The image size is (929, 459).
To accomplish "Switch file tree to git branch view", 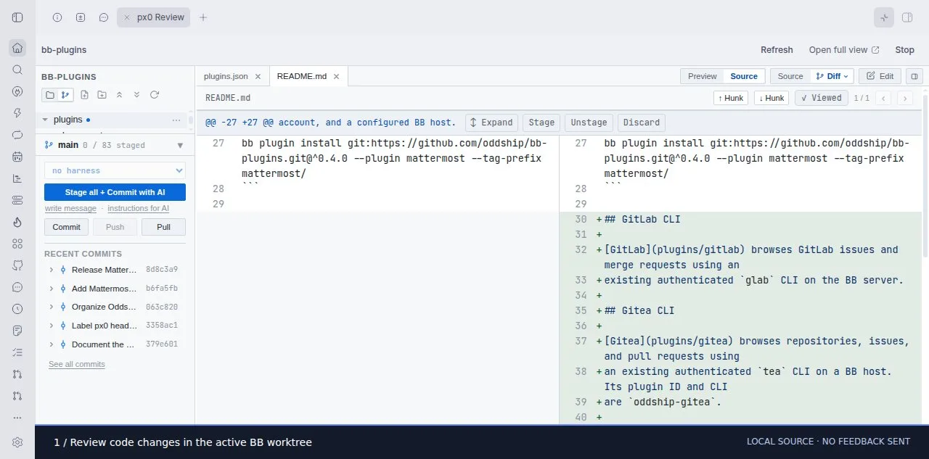I will click(65, 95).
